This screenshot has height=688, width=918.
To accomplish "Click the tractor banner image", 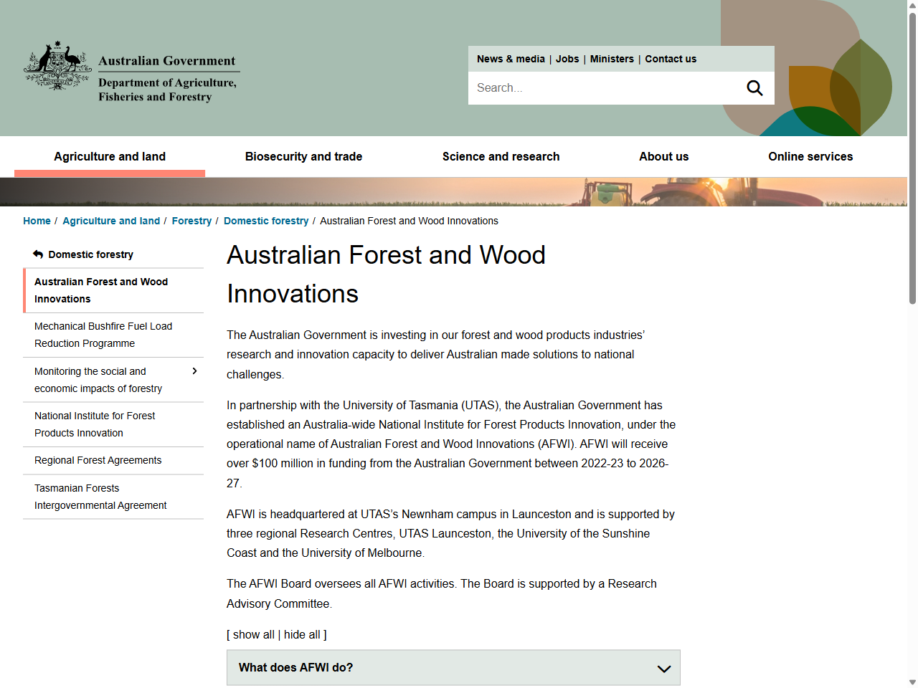I will point(453,192).
